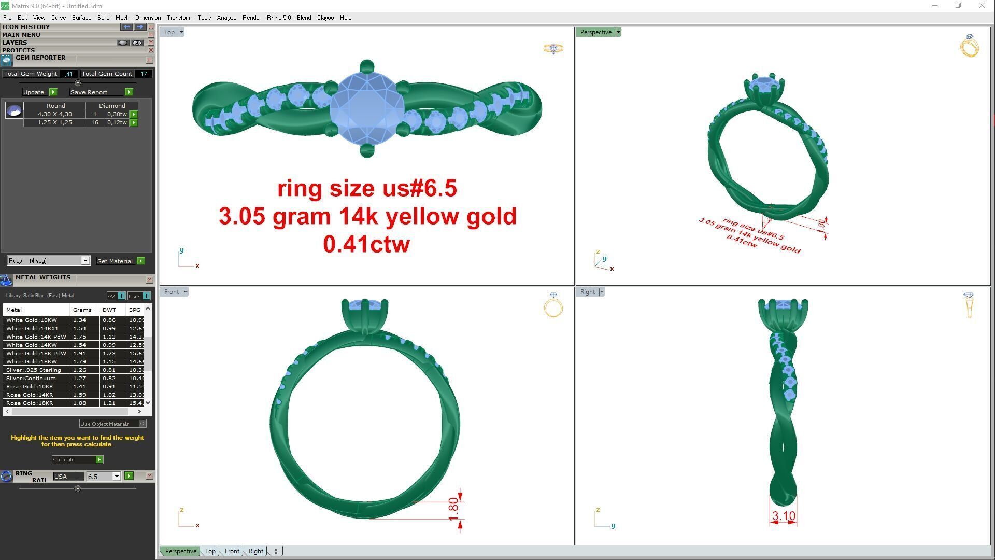Open the Perspective viewport dropdown arrow
The image size is (995, 560).
618,32
